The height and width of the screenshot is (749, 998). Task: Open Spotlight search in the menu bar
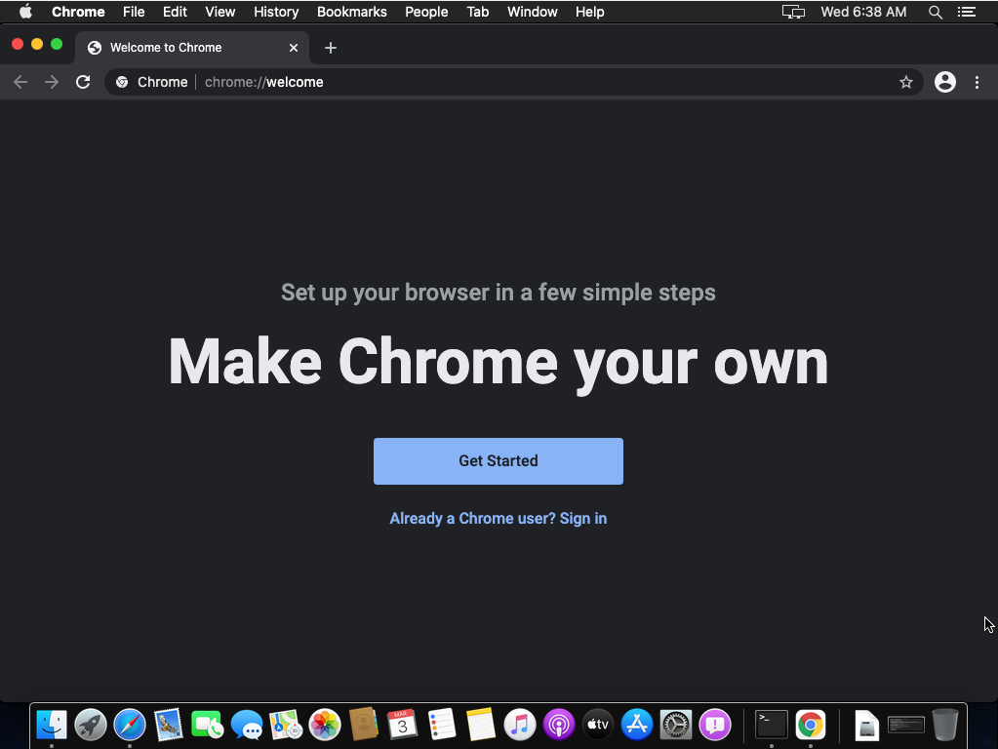point(935,12)
